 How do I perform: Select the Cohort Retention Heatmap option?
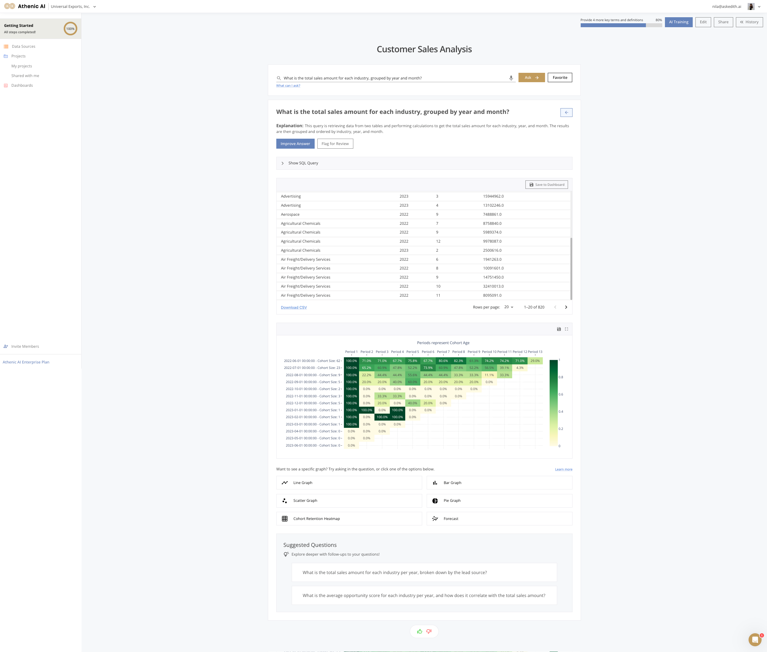click(x=349, y=518)
